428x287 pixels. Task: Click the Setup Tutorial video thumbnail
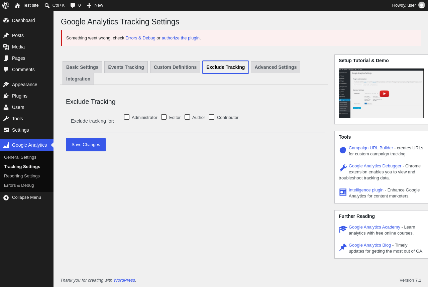tap(381, 94)
